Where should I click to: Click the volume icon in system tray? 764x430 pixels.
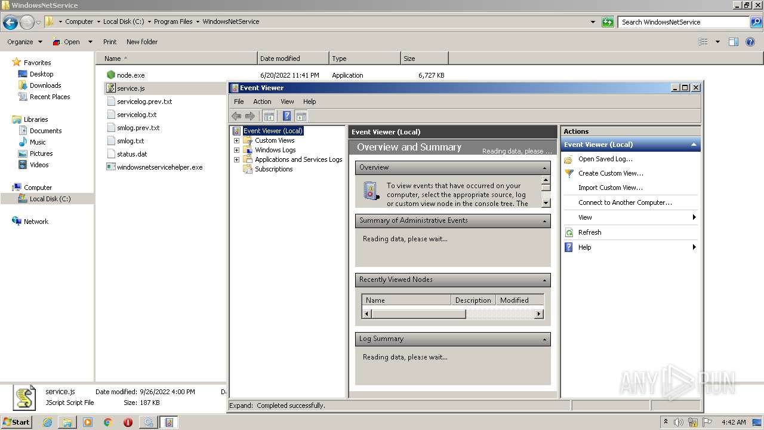[679, 422]
